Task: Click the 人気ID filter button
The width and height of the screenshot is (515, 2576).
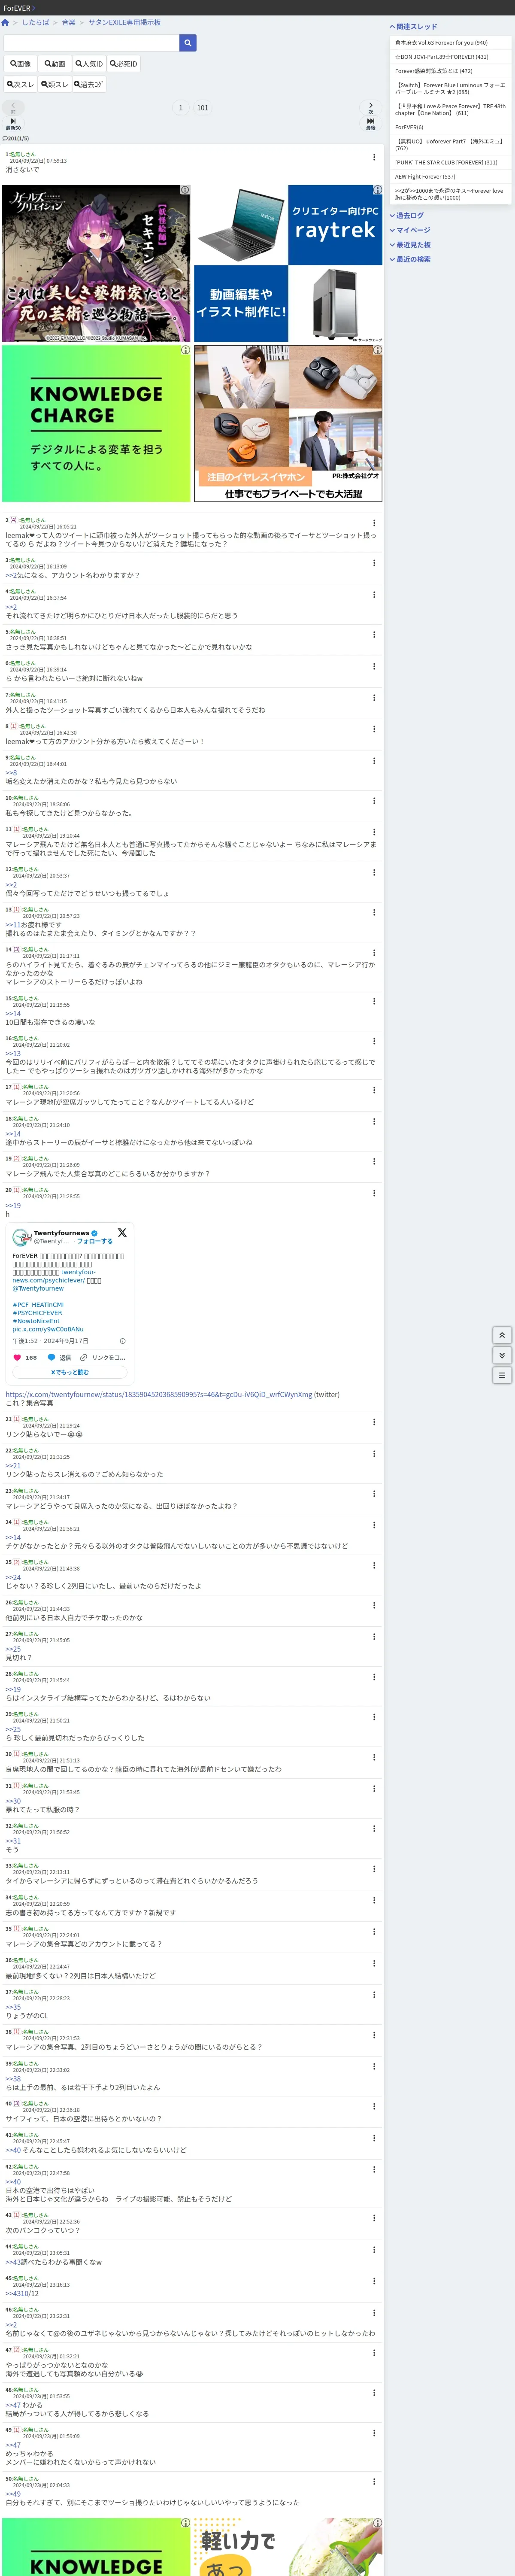Action: point(89,64)
